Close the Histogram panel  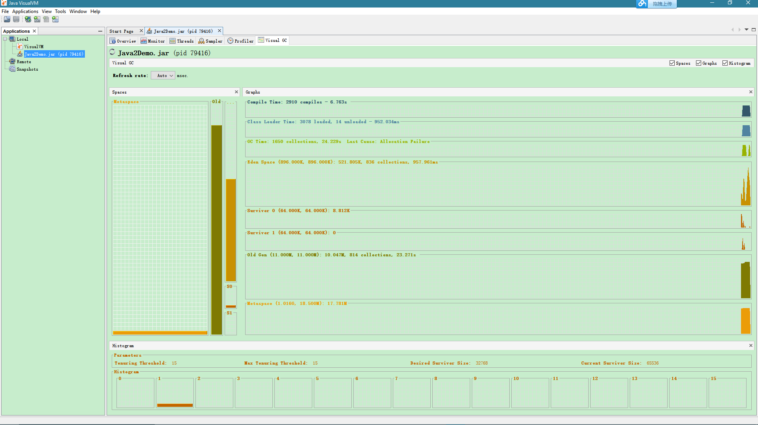point(751,346)
